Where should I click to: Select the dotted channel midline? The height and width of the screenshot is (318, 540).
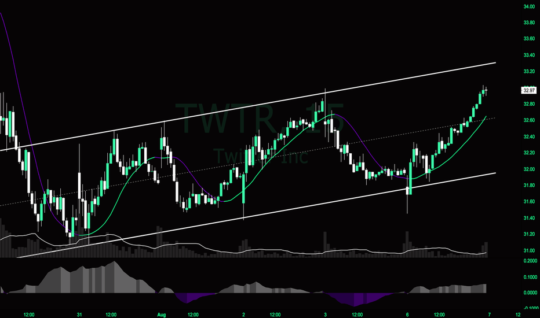(x=248, y=162)
